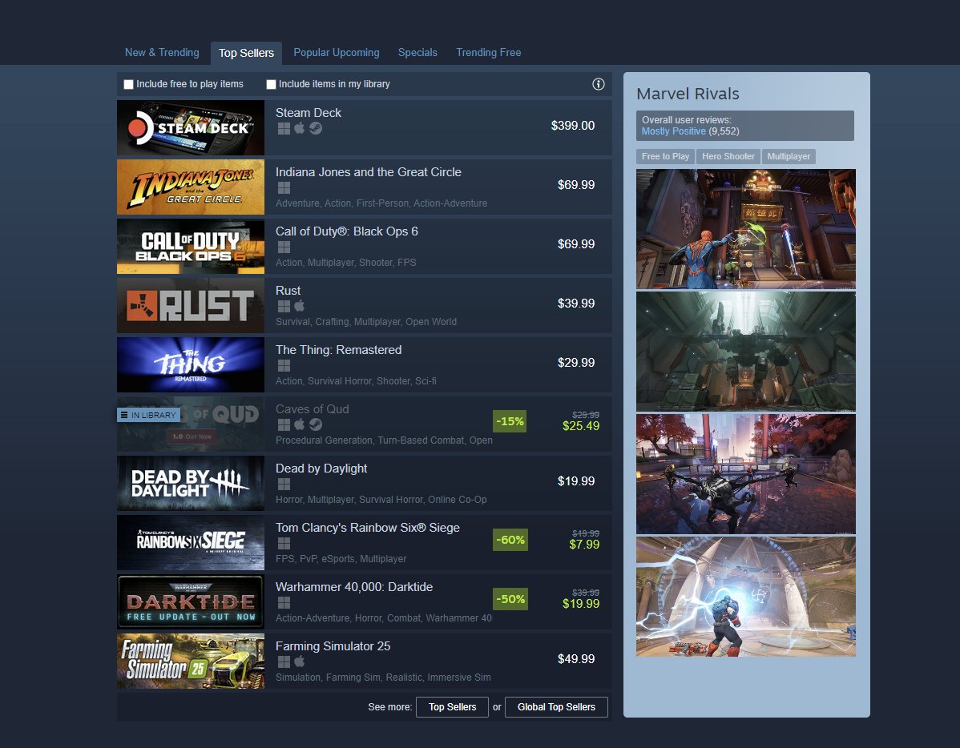
Task: Open The Thing Remastered capsule image
Action: point(191,365)
